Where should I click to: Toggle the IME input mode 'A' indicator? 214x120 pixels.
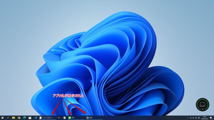pyautogui.click(x=196, y=118)
